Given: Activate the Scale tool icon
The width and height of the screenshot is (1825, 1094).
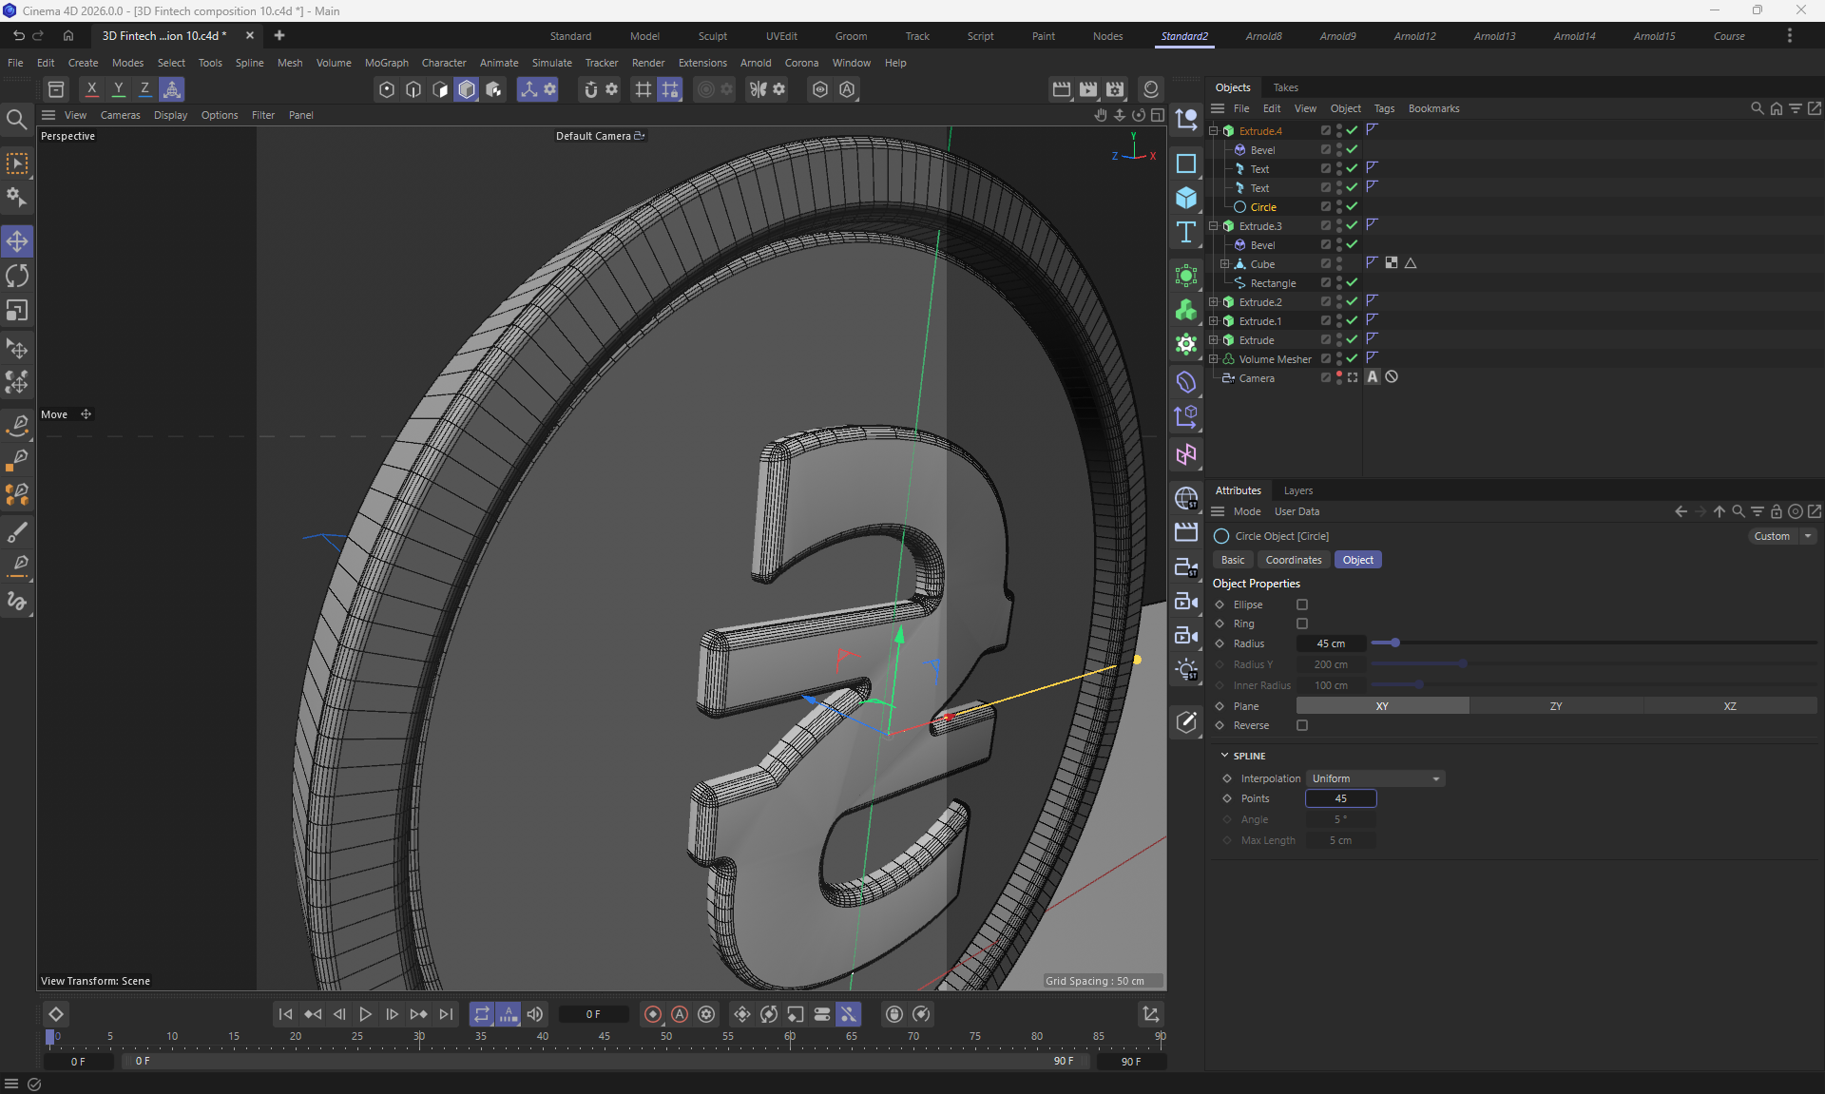Looking at the screenshot, I should pos(17,311).
